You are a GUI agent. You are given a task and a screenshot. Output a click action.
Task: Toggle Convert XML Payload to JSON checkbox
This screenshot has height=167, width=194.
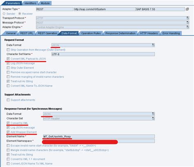pos(8,59)
